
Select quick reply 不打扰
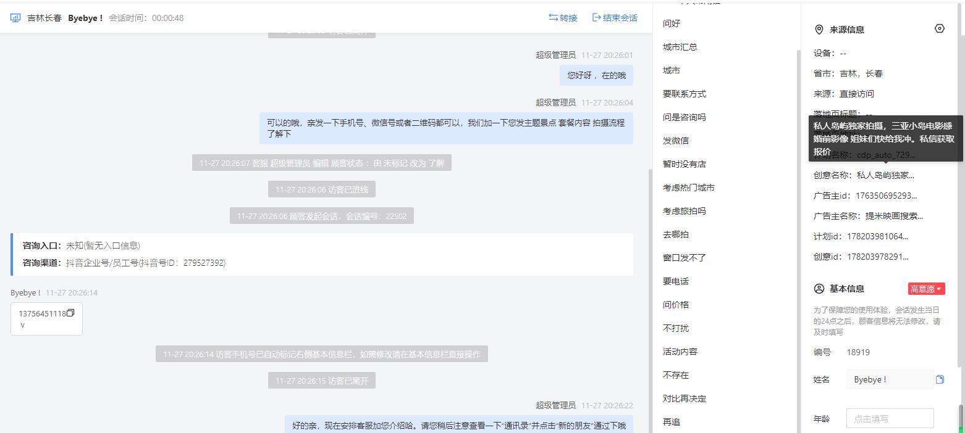676,328
